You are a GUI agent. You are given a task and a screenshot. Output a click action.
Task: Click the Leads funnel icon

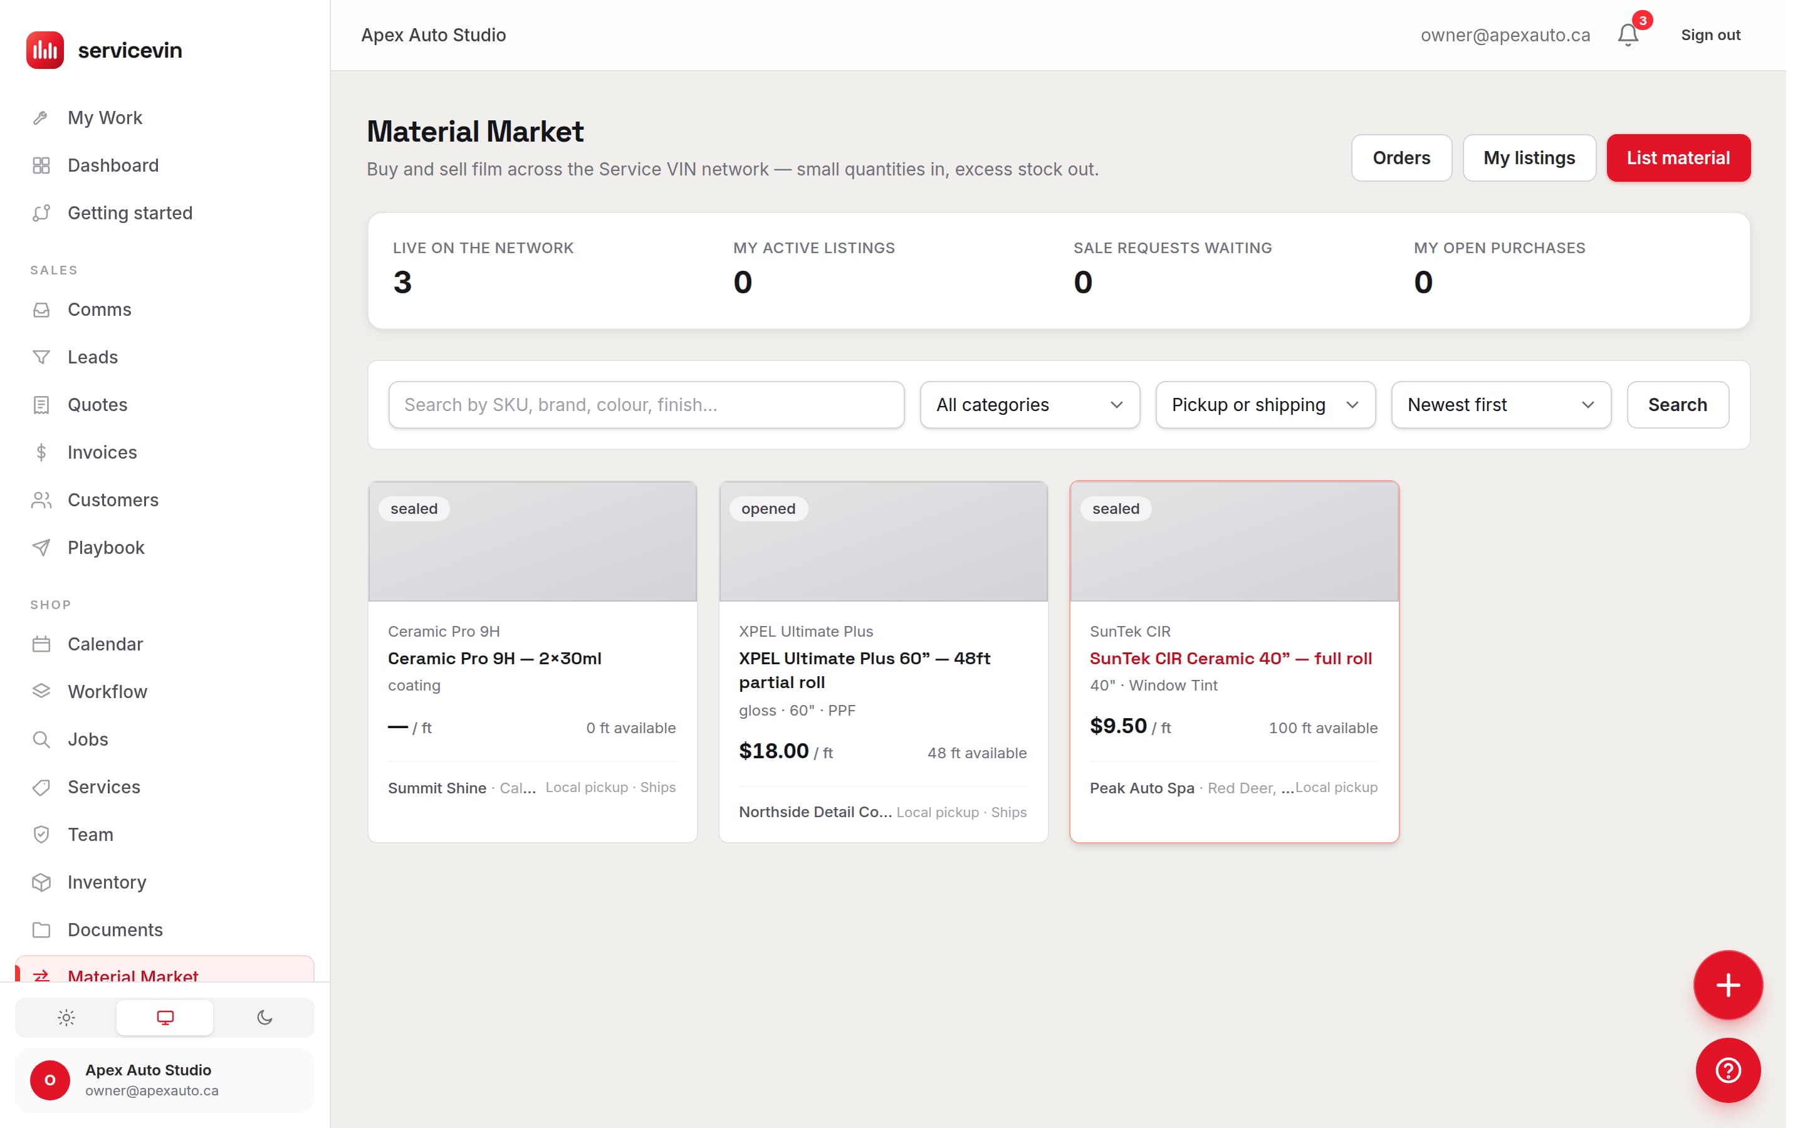tap(41, 357)
